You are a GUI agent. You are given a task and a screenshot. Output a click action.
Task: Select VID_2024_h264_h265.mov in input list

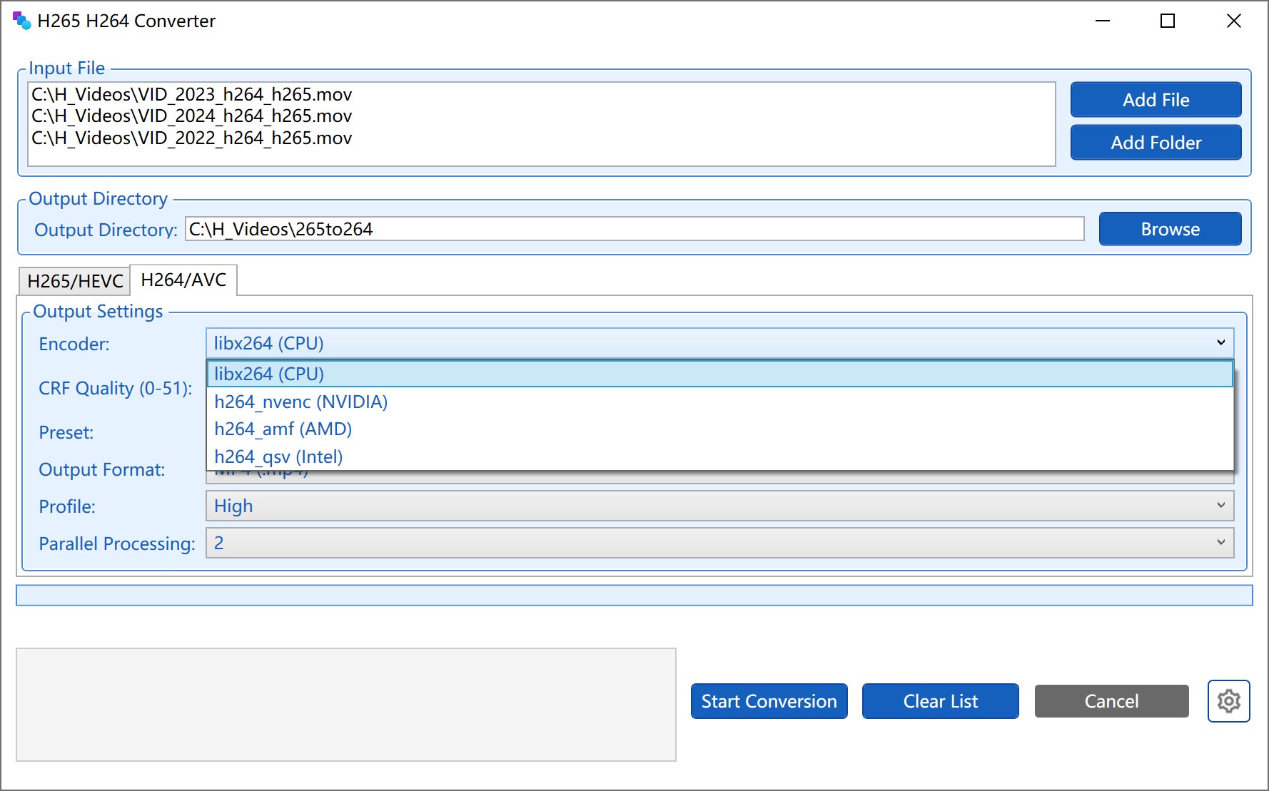coord(191,116)
